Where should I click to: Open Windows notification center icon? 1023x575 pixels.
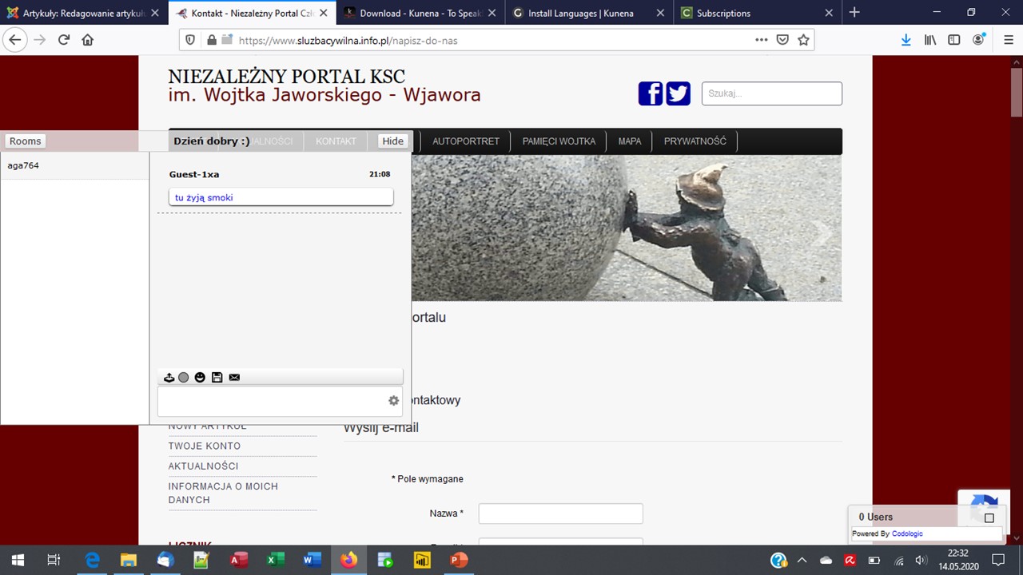coord(997,560)
